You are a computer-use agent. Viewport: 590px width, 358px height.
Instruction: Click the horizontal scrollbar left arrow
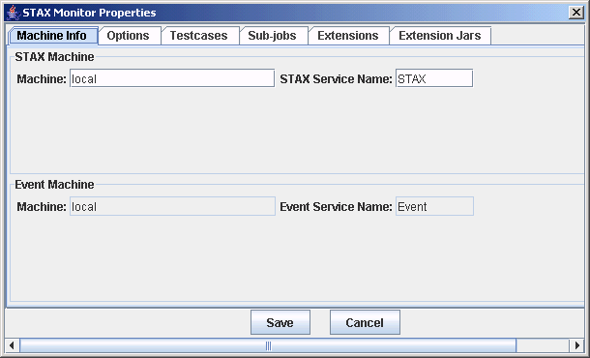tap(12, 345)
